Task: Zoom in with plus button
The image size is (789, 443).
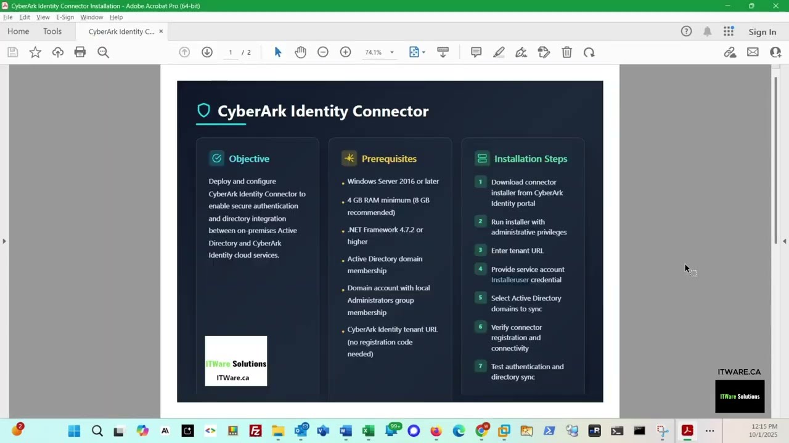Action: 346,52
